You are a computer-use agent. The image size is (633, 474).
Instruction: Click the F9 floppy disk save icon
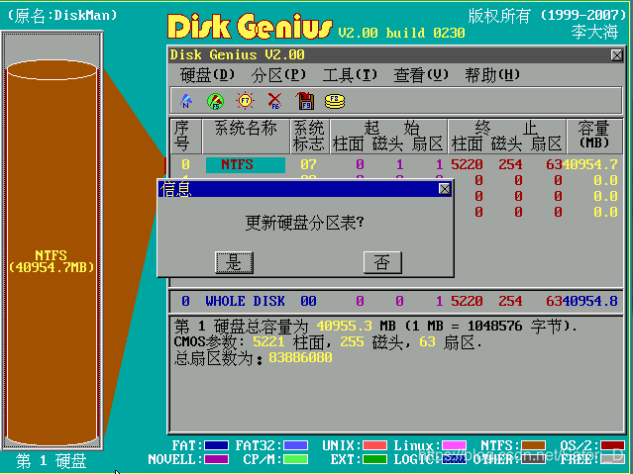coord(305,101)
